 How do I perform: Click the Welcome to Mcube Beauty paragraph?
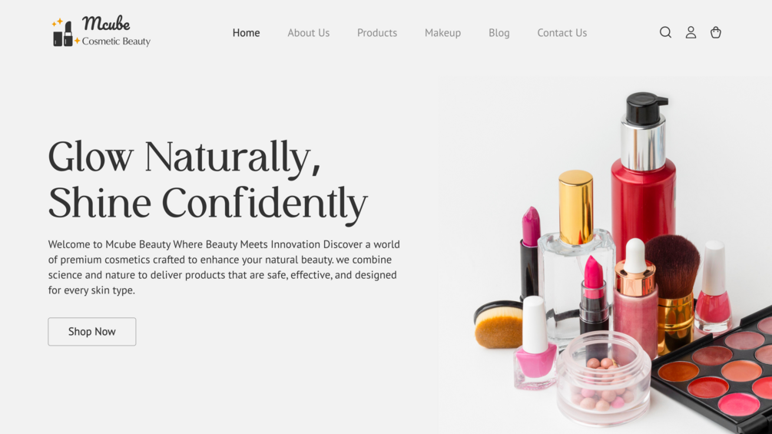[224, 267]
